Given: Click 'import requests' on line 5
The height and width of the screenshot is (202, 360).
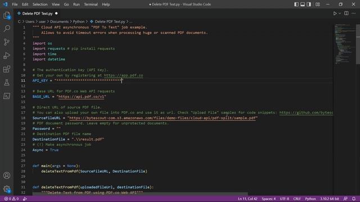Looking at the screenshot, I should click(x=49, y=49).
